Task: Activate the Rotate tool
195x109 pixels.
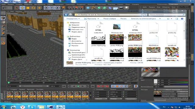Action: coord(34,8)
